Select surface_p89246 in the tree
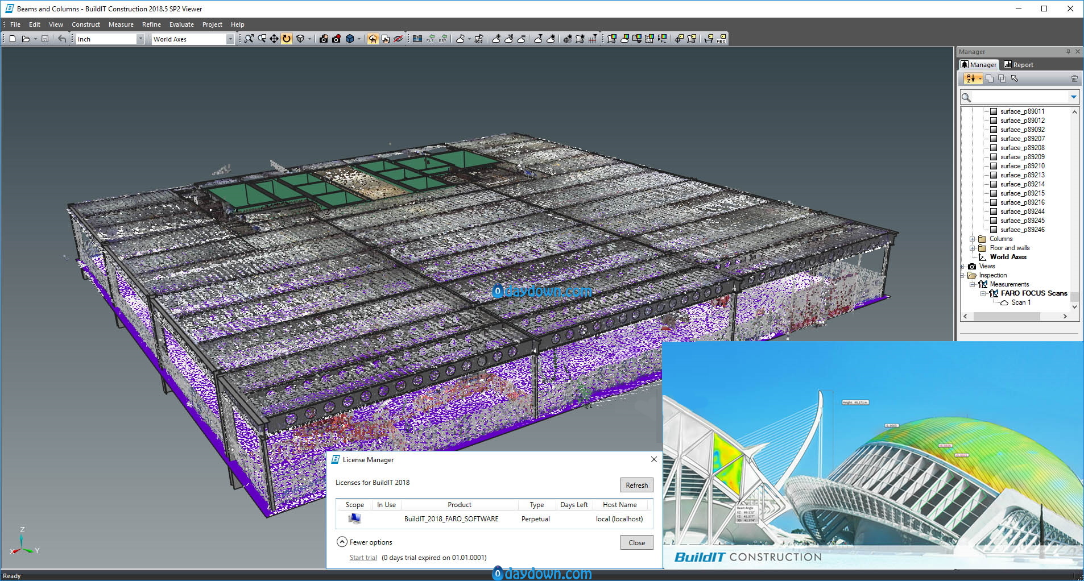The width and height of the screenshot is (1084, 581). 1022,230
